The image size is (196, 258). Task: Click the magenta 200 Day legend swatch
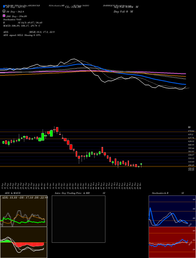pyautogui.click(x=4, y=16)
